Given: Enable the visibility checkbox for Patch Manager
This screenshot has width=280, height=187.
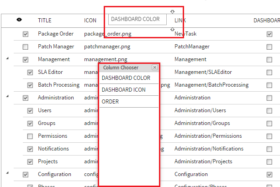Looking at the screenshot, I should coord(26,47).
